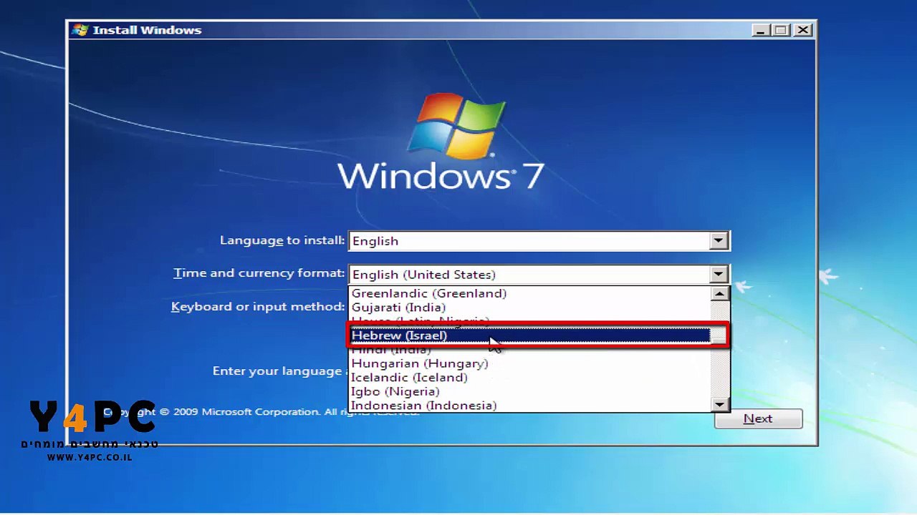Select Indonesian (Indonesia) entry
This screenshot has height=515, width=917.
[531, 406]
